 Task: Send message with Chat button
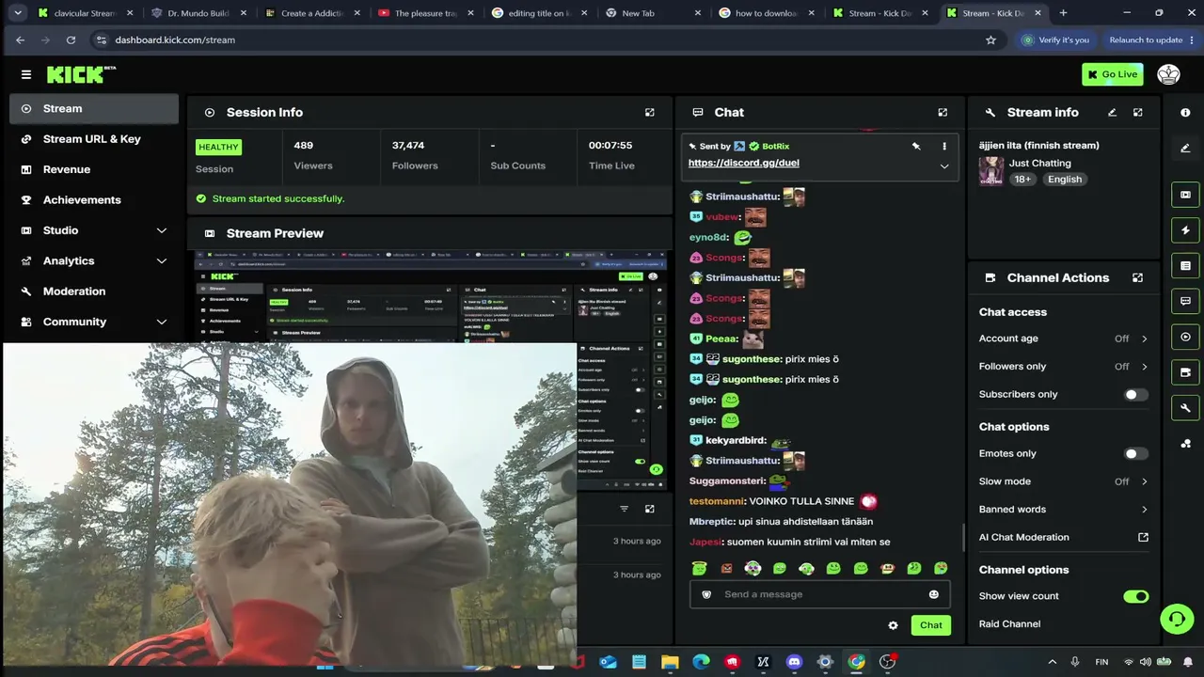[x=931, y=625]
